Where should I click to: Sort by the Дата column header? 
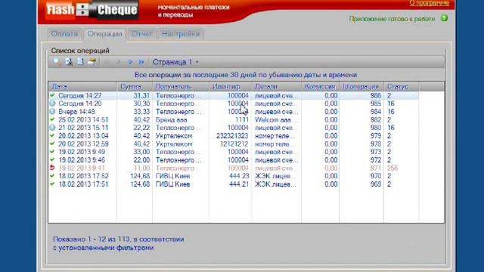pos(82,87)
